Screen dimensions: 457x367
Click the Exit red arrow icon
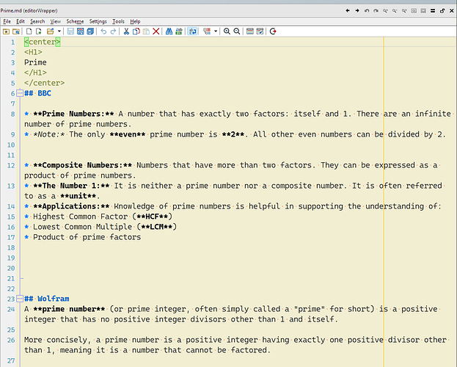pos(273,32)
